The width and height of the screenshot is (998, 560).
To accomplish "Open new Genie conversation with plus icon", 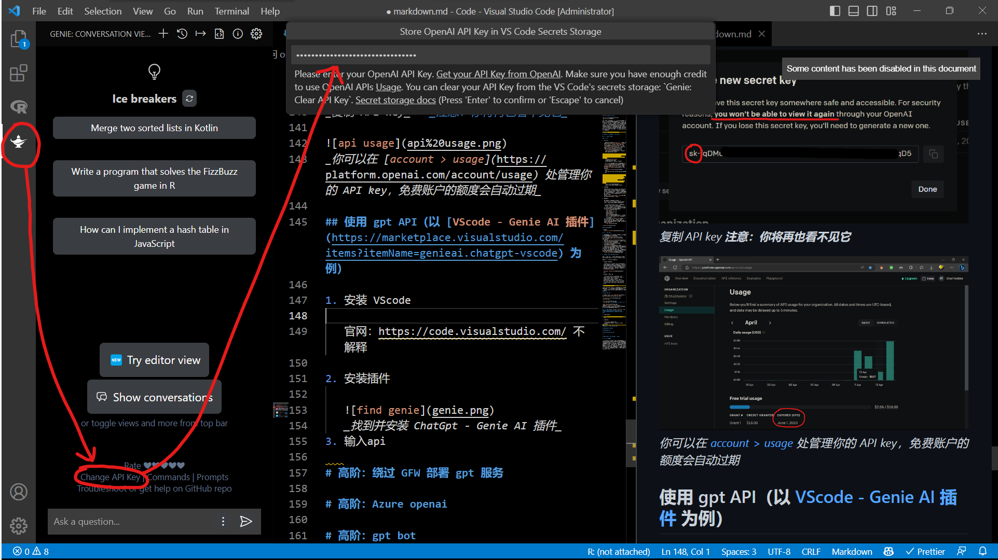I will pyautogui.click(x=164, y=34).
